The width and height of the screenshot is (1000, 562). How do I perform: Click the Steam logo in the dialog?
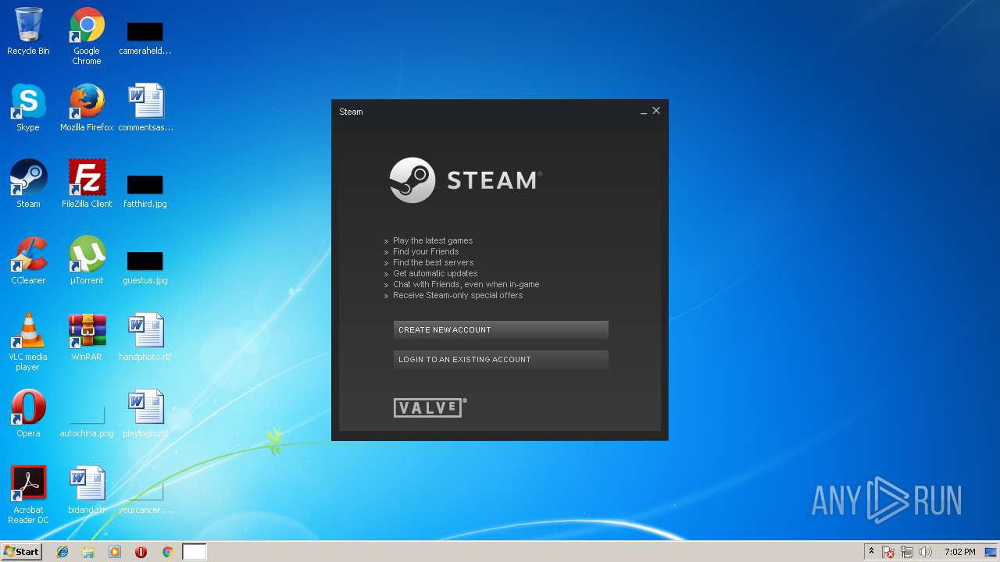click(x=466, y=180)
